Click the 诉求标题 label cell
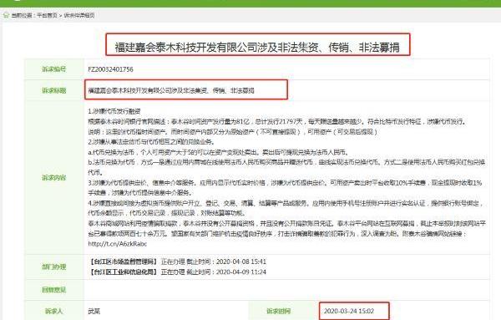Screen dimensions: 501x320 pos(54,90)
